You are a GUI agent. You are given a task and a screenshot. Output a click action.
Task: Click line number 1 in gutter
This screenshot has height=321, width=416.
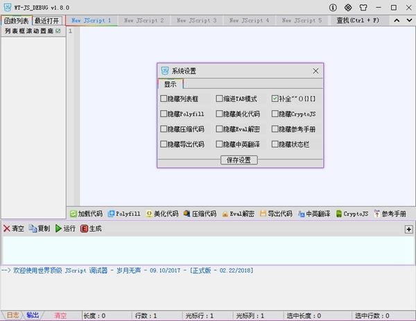pos(70,31)
